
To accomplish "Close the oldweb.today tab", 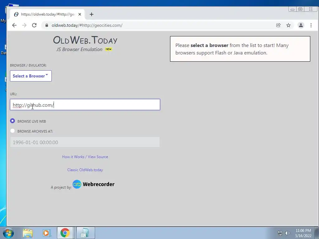I will [80, 14].
